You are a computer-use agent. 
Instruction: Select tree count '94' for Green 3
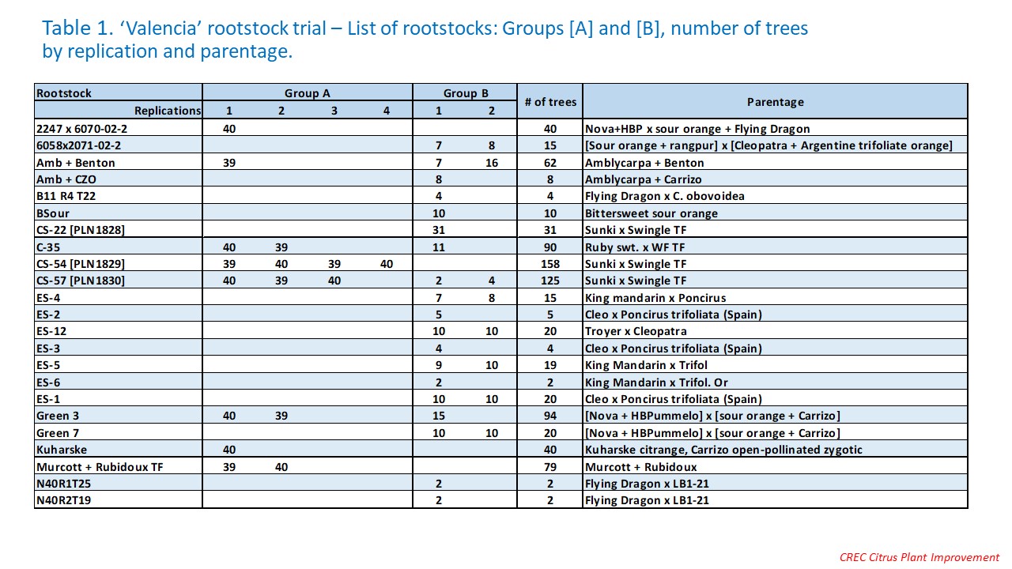point(550,416)
